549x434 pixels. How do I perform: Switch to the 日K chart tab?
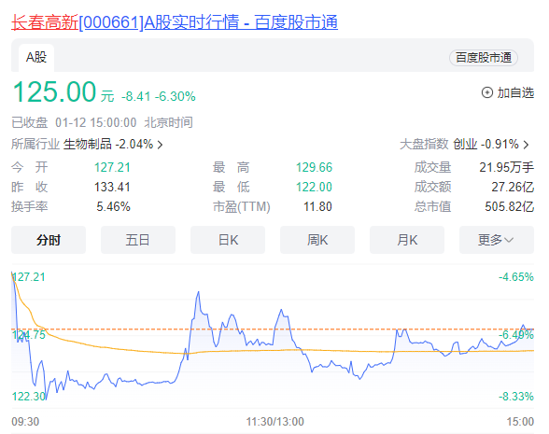click(x=228, y=240)
